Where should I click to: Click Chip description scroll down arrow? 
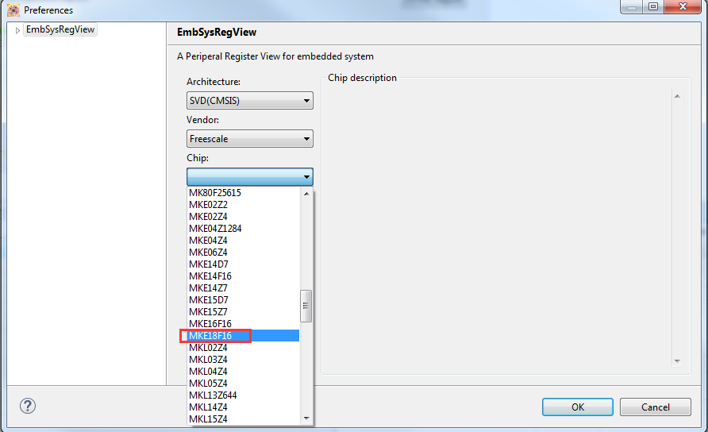[677, 361]
